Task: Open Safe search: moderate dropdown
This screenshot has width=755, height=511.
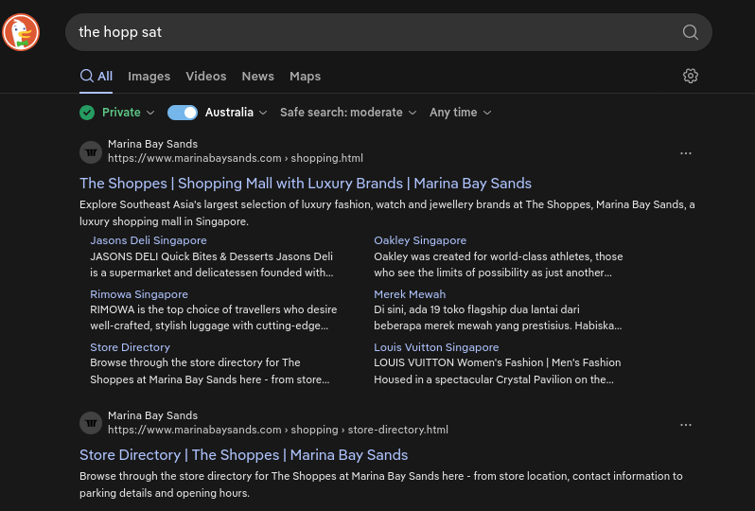Action: (x=348, y=113)
